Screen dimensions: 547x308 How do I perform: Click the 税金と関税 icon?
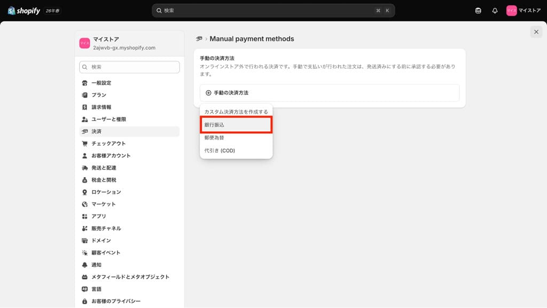[x=84, y=180]
